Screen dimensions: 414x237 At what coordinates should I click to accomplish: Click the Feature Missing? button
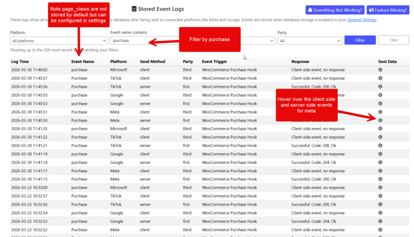(x=387, y=10)
